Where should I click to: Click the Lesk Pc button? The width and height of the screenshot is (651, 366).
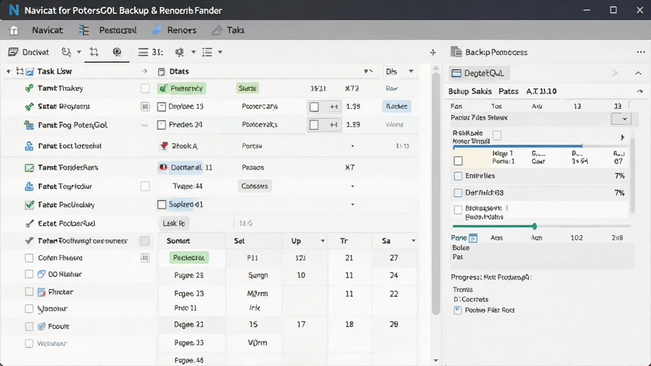(174, 223)
